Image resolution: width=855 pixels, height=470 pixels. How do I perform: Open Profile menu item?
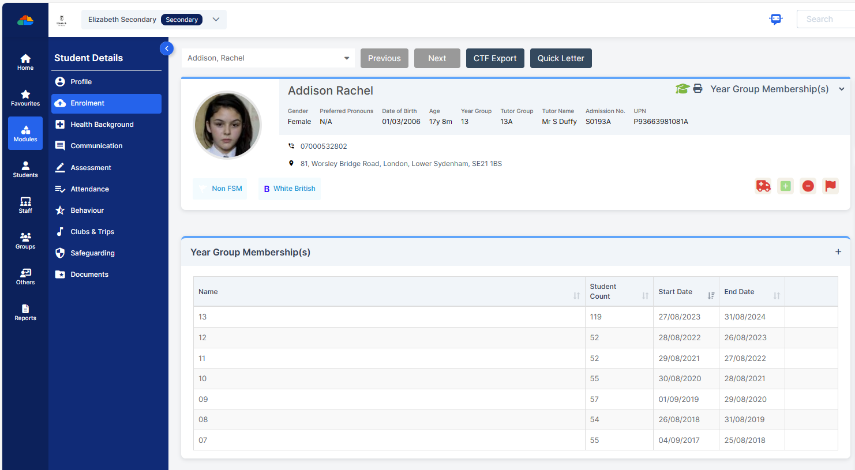coord(106,82)
